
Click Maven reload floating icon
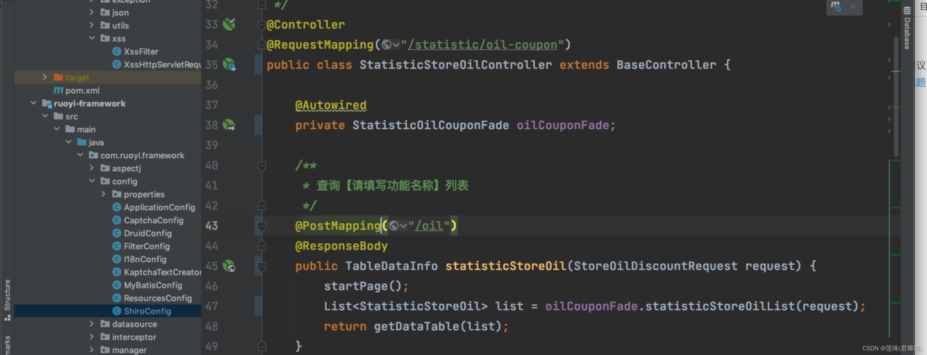click(x=835, y=6)
